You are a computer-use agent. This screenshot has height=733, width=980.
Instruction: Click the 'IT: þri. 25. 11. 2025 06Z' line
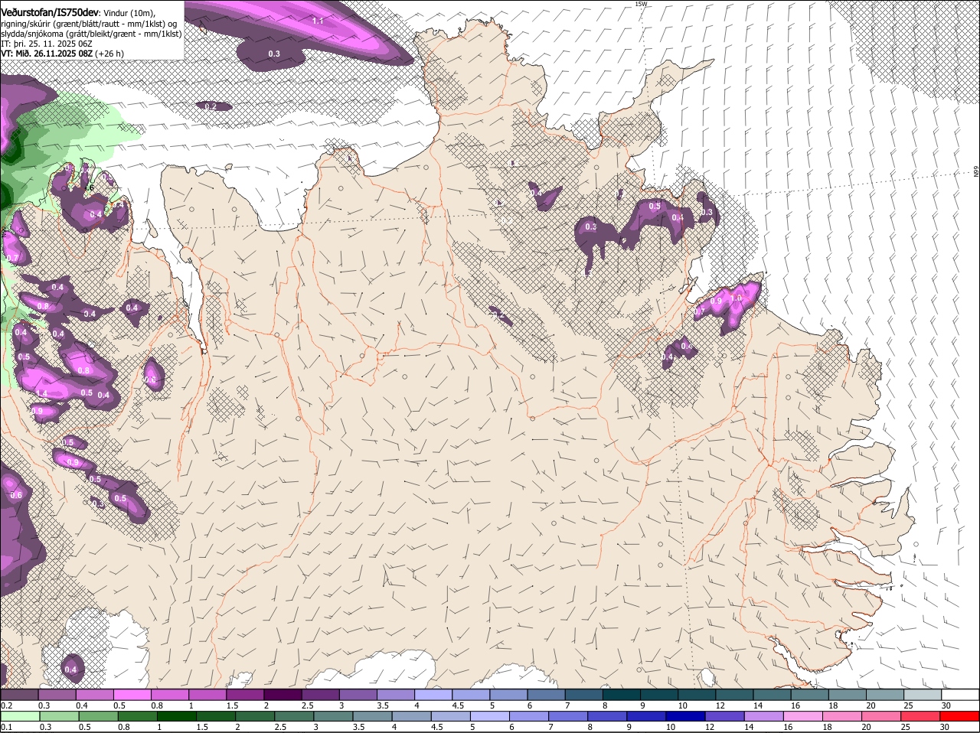pyautogui.click(x=47, y=44)
